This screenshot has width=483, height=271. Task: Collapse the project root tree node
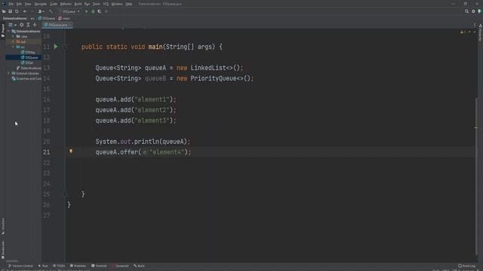(x=8, y=32)
